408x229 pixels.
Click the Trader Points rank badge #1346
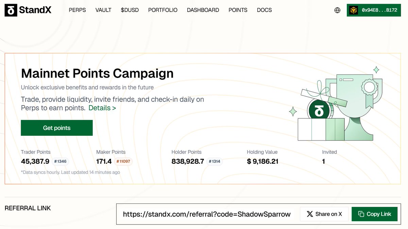pos(60,161)
